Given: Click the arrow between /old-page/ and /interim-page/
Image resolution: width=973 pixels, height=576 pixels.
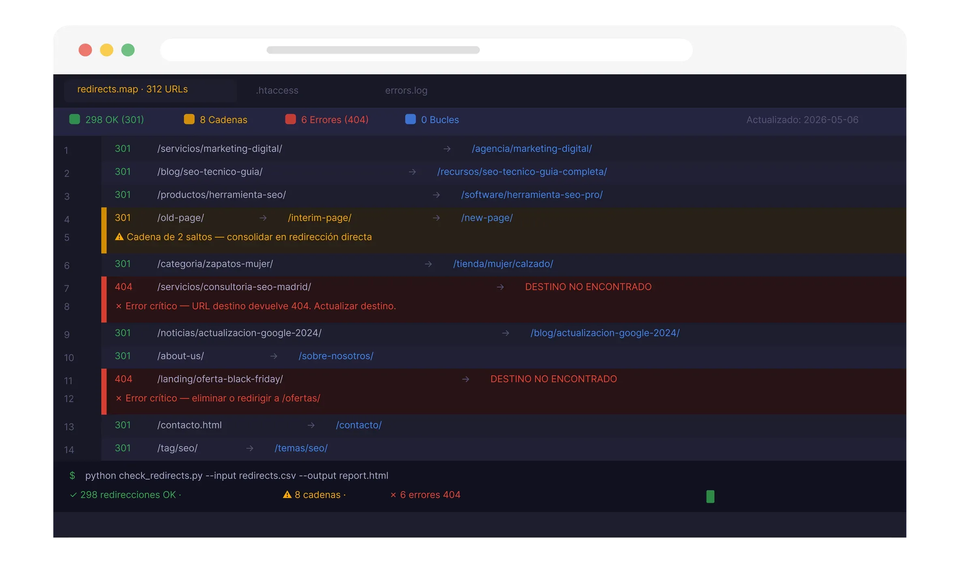Looking at the screenshot, I should pyautogui.click(x=263, y=218).
